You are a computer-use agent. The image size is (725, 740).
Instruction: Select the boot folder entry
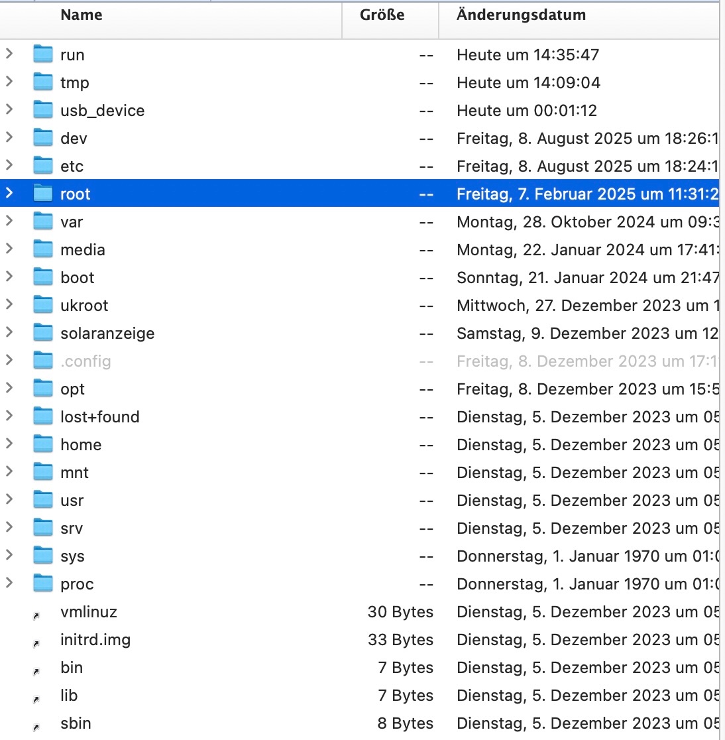pyautogui.click(x=78, y=278)
